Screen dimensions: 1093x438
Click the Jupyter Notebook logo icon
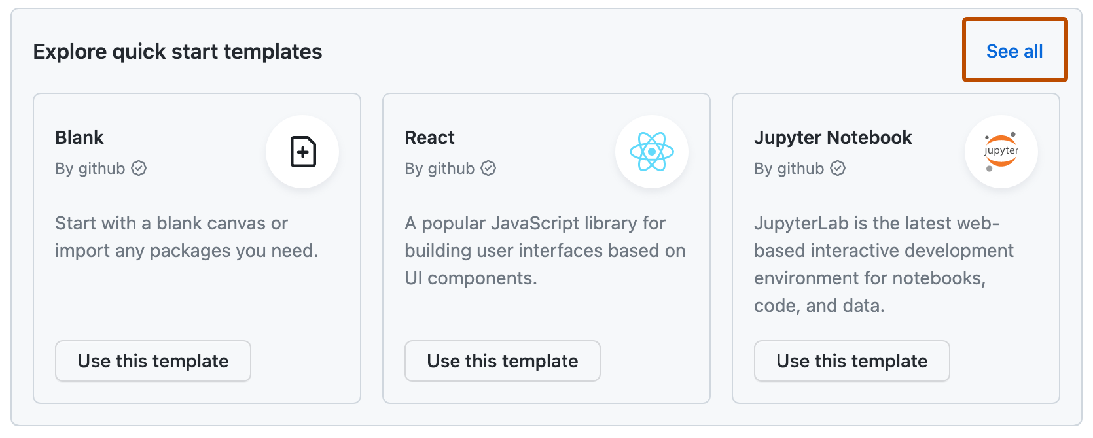click(1001, 152)
